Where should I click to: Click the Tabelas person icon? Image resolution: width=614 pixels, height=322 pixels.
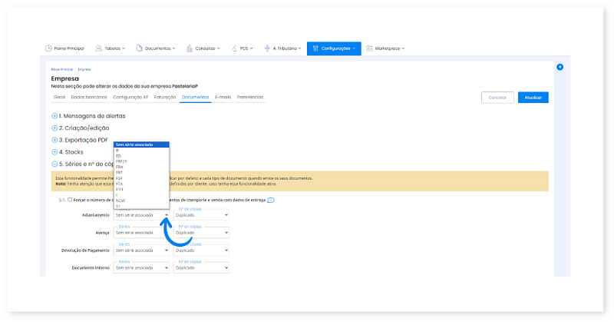[x=99, y=48]
